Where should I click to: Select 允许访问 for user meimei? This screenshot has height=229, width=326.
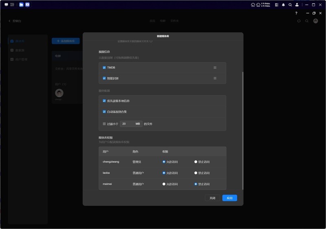[164, 184]
